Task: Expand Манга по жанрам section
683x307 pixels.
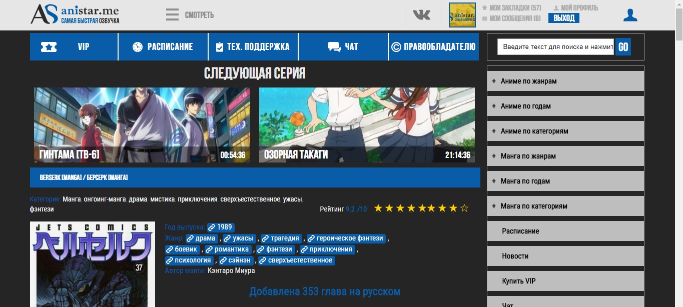Action: 565,156
